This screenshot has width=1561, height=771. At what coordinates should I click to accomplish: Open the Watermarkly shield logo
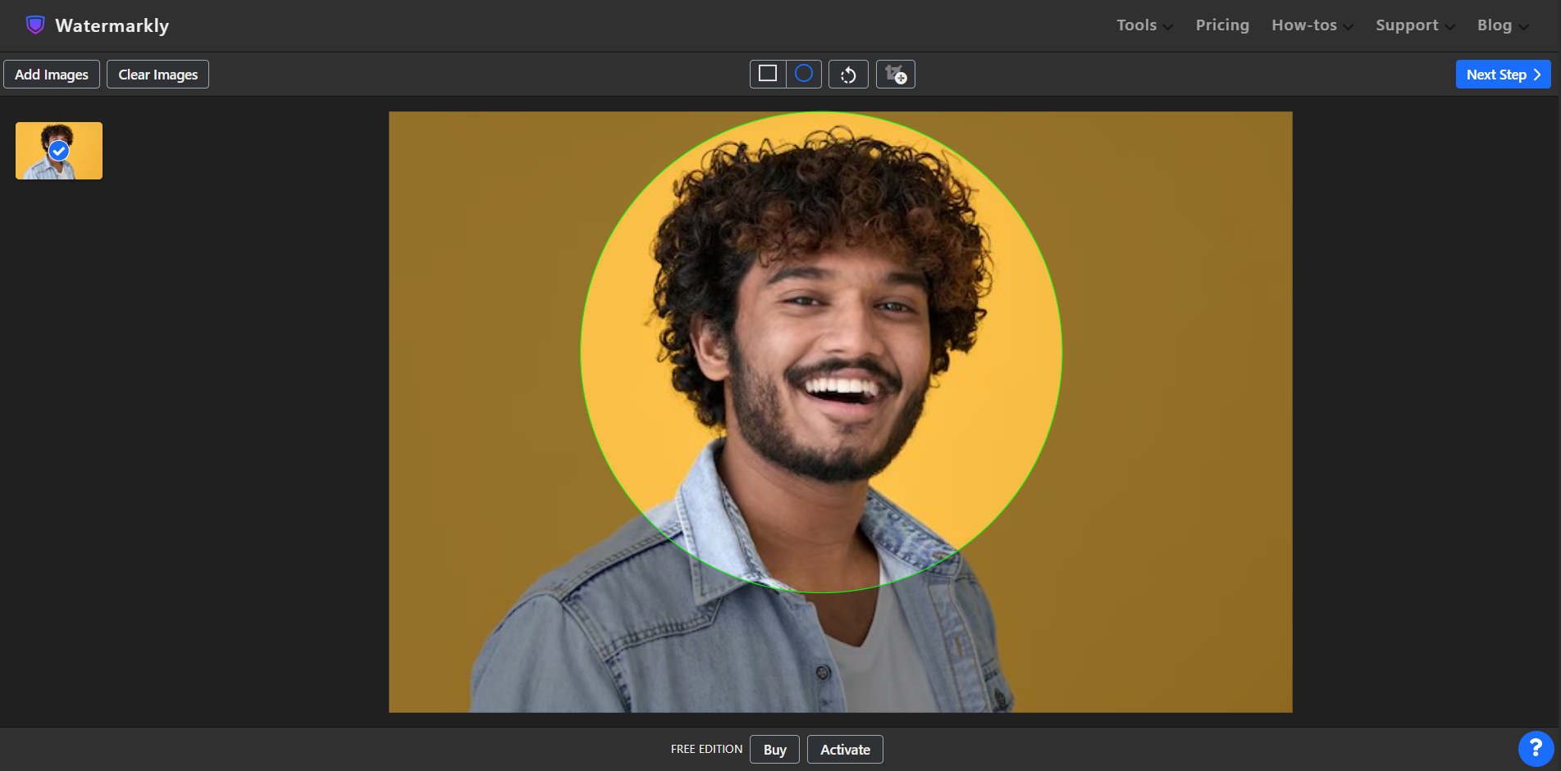point(34,25)
